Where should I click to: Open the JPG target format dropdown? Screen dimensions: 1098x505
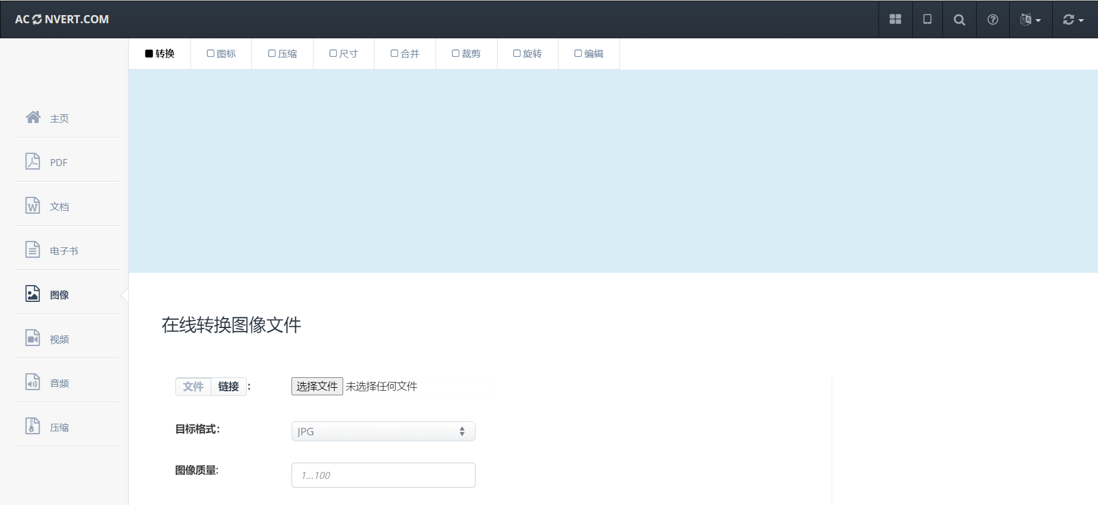pyautogui.click(x=383, y=431)
